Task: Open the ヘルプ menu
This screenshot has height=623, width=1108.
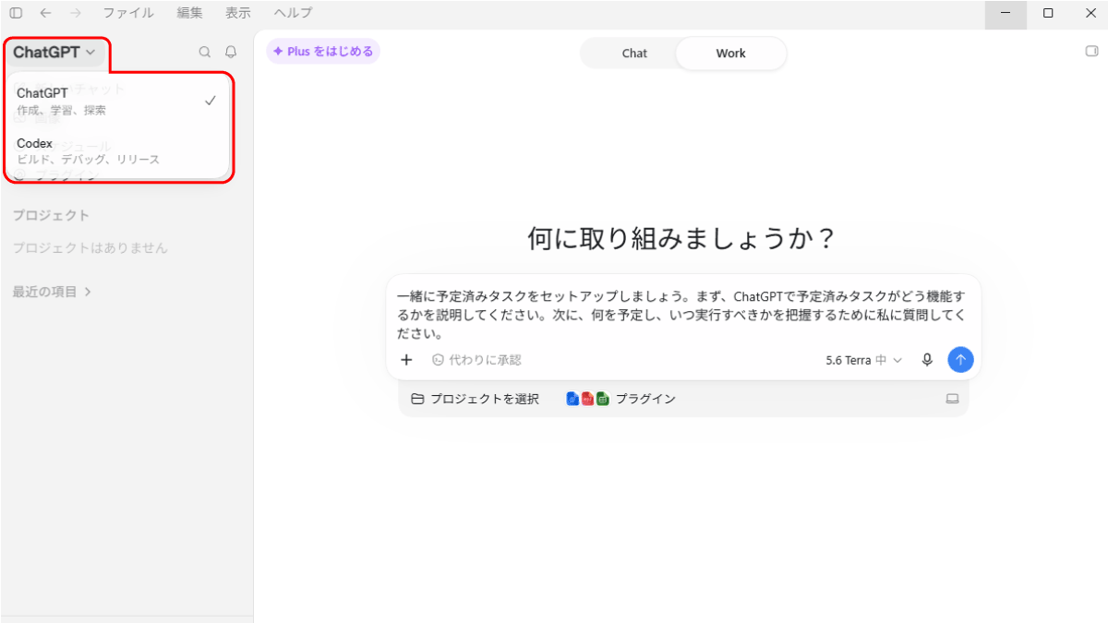Action: point(293,13)
